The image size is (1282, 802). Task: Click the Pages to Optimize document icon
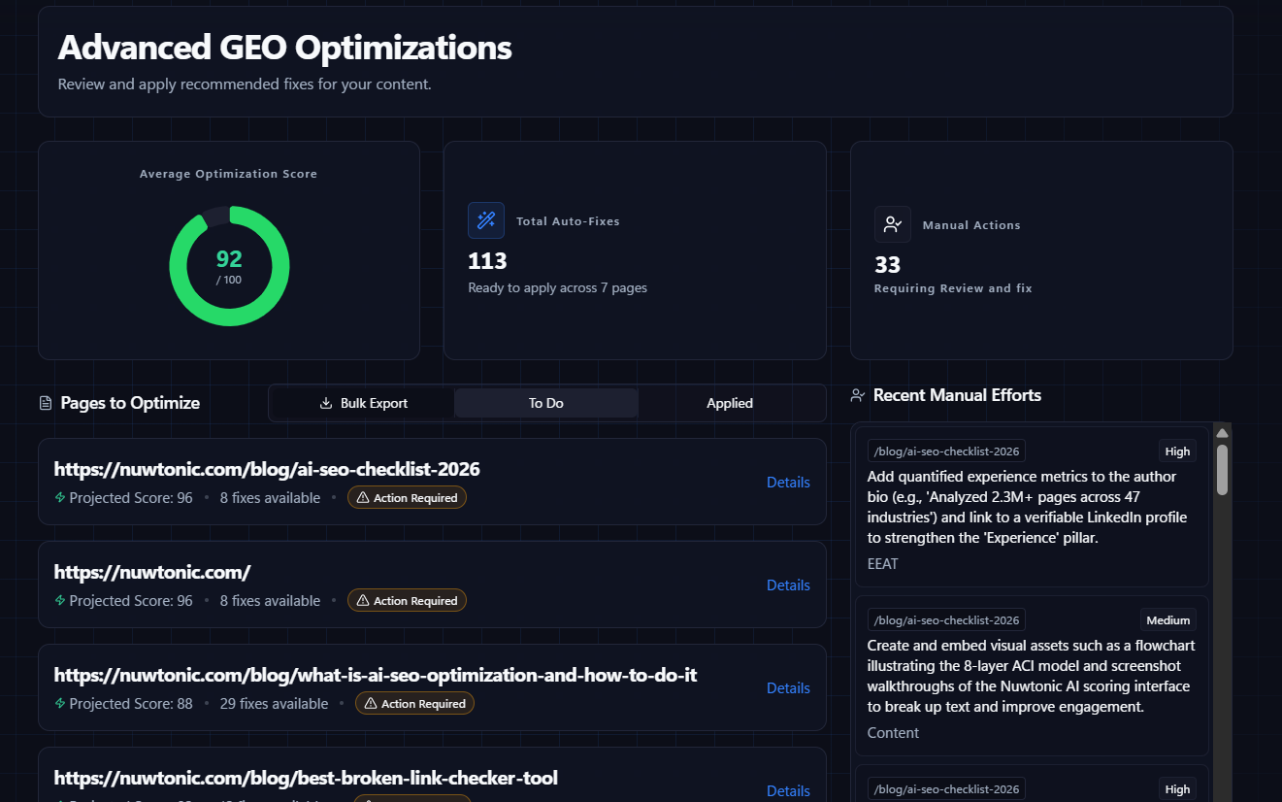(45, 403)
